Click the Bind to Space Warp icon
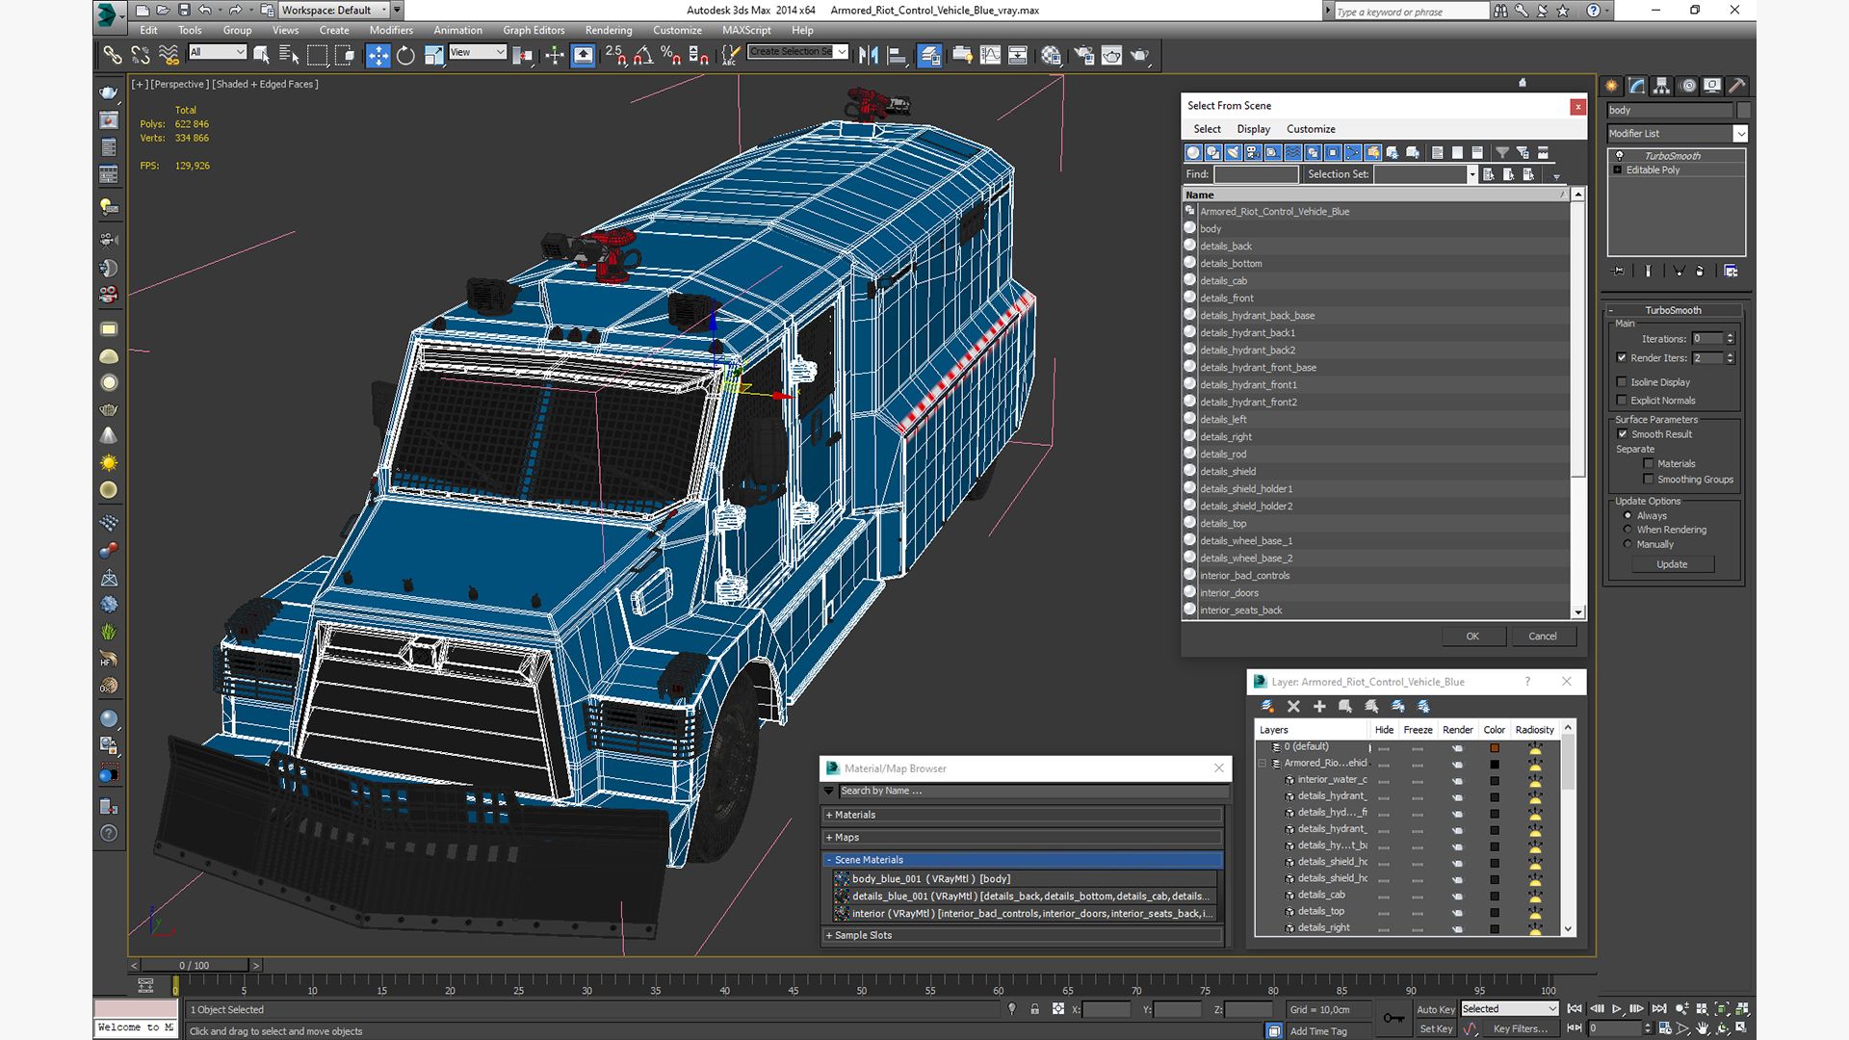This screenshot has width=1849, height=1040. 169,56
